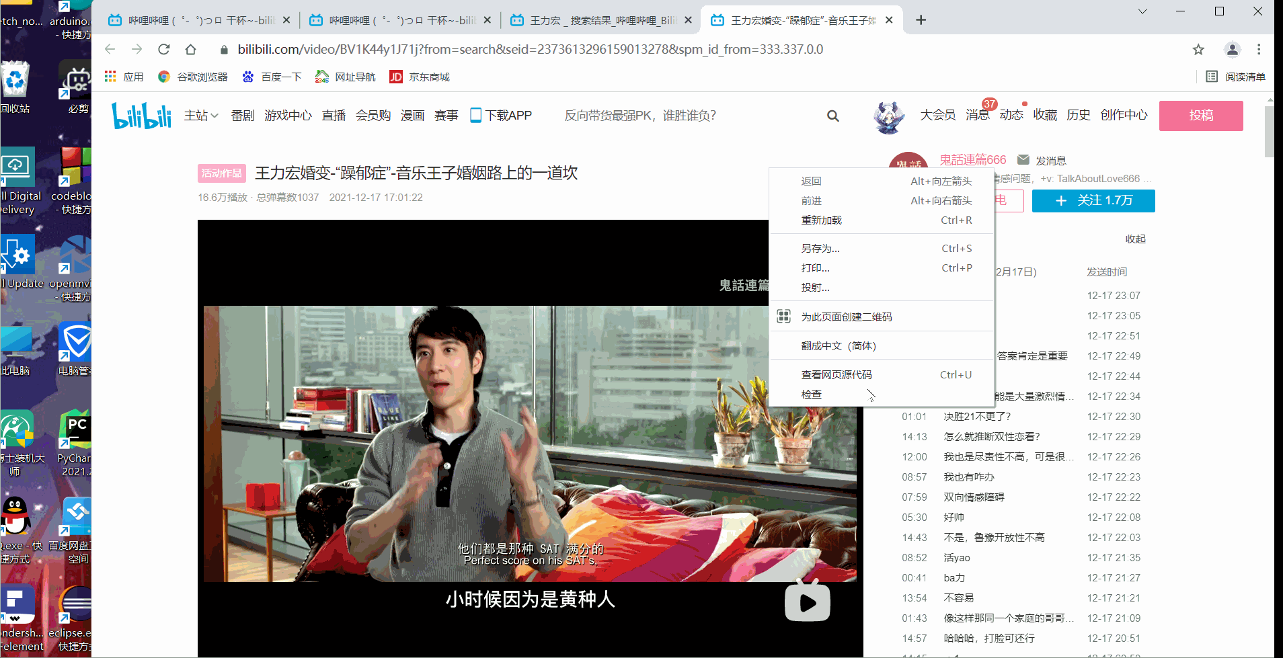Open 历史 watch history
Image resolution: width=1283 pixels, height=658 pixels.
[1079, 115]
